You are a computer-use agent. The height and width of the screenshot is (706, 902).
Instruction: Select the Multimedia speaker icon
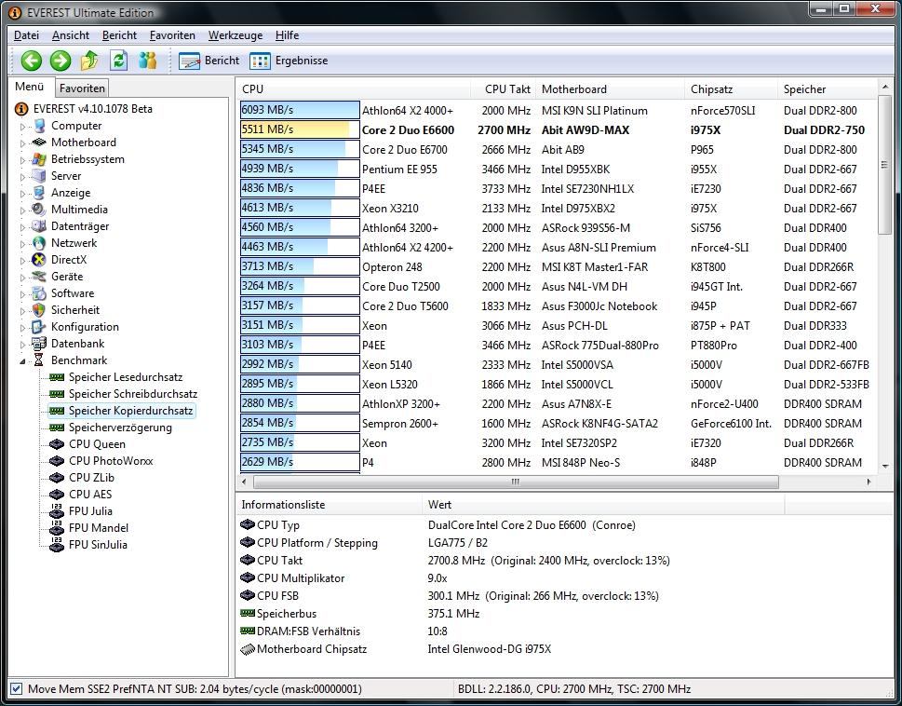(39, 209)
